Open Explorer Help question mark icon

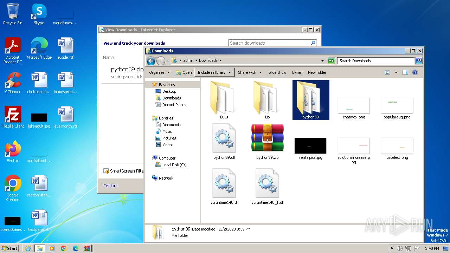[x=415, y=72]
